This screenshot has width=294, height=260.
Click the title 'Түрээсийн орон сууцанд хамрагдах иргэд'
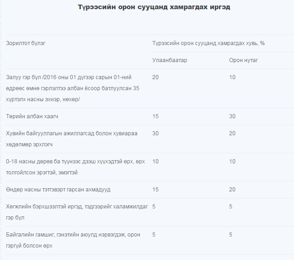(154, 7)
